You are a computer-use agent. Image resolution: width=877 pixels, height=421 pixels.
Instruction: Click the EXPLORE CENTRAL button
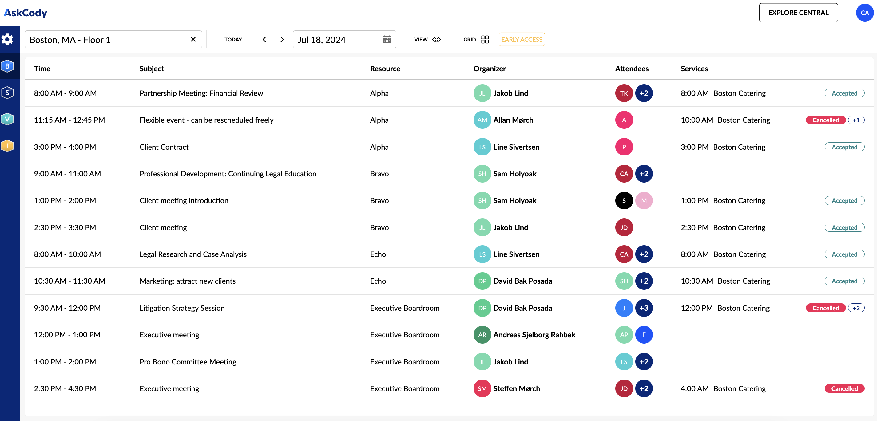[798, 13]
